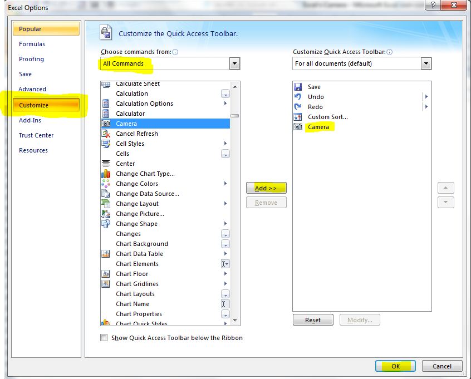The image size is (471, 379).
Task: Click the Calculate Sheet icon in commands list
Action: (x=106, y=85)
